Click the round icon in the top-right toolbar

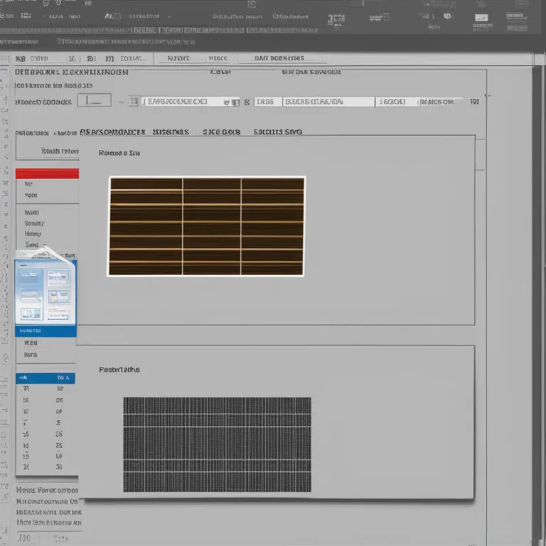coord(447,16)
